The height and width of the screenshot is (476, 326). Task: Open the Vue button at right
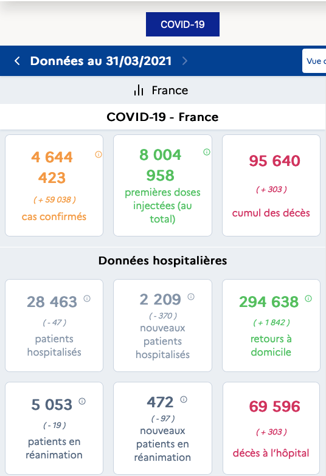pyautogui.click(x=314, y=61)
